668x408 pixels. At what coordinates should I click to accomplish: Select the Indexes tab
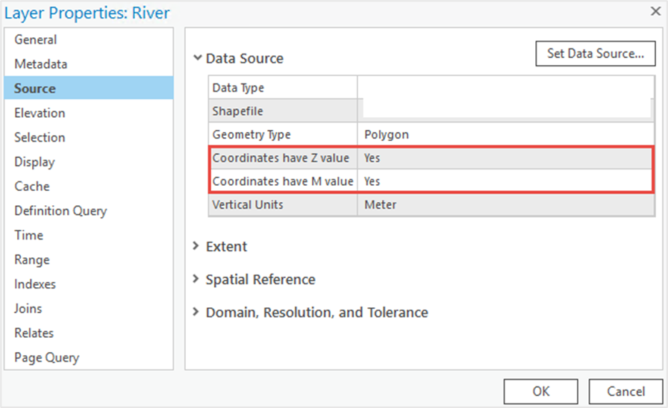pyautogui.click(x=35, y=284)
